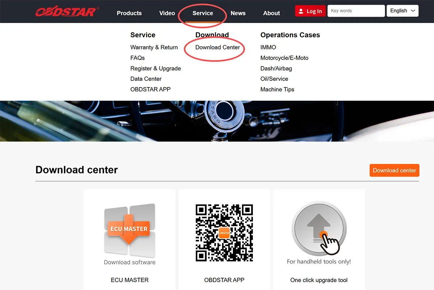This screenshot has height=290, width=434.
Task: Open the Machine Tips link
Action: (277, 89)
